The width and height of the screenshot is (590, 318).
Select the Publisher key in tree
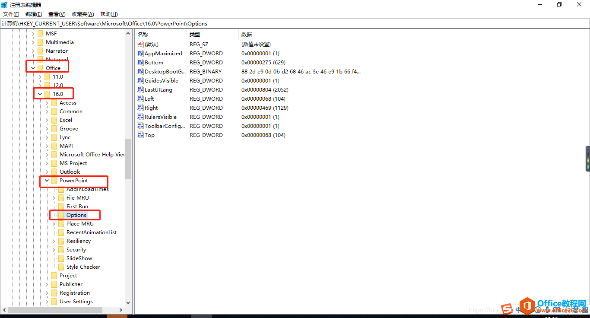pos(71,284)
